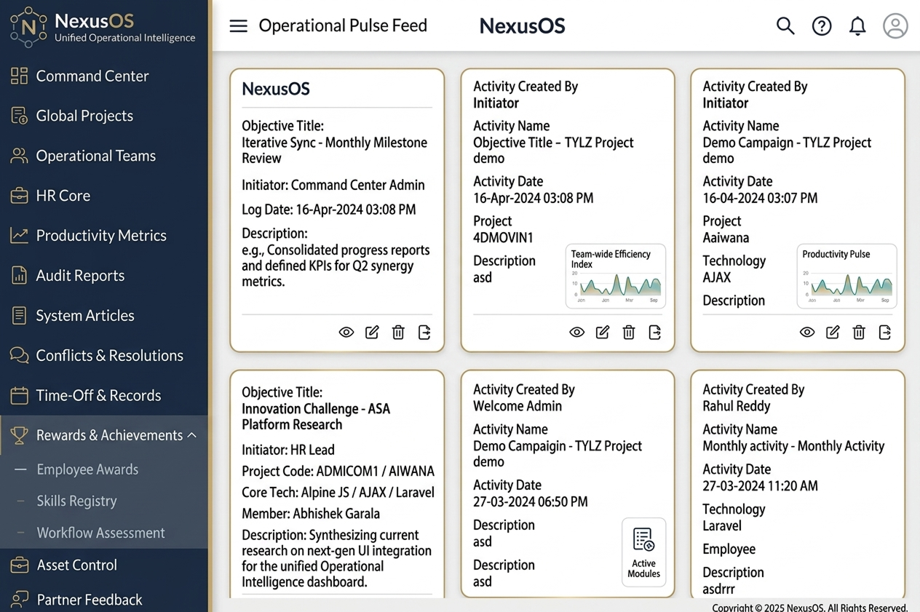Viewport: 920px width, 612px height.
Task: Click the help question mark icon
Action: (822, 26)
